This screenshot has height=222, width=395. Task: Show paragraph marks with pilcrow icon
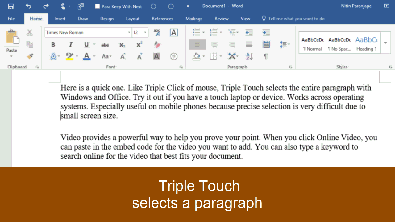(x=266, y=56)
